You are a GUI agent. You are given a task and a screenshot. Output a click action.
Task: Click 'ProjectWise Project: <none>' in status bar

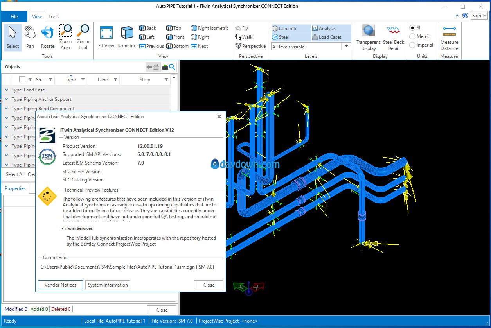click(x=228, y=321)
